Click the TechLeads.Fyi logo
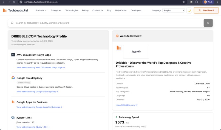The height and width of the screenshot is (130, 221). pyautogui.click(x=15, y=10)
